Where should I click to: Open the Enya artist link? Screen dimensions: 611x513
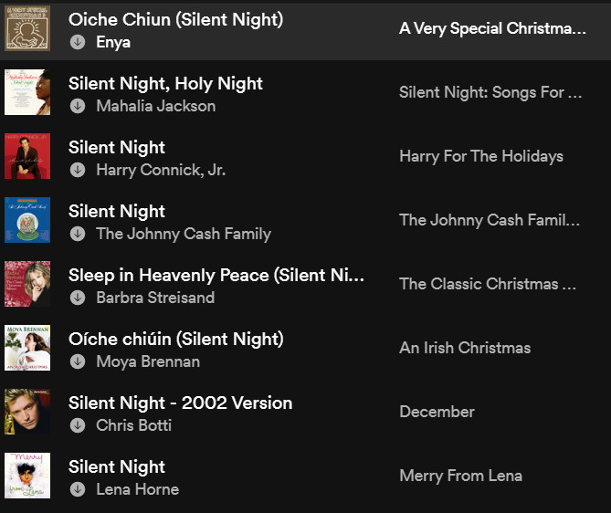pos(113,42)
